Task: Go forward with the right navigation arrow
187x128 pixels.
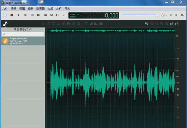Action: tap(176, 15)
